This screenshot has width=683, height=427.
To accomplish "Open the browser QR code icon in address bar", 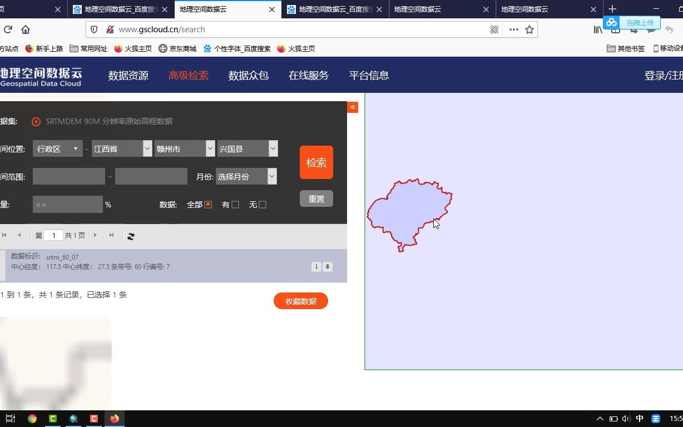I will [x=494, y=29].
